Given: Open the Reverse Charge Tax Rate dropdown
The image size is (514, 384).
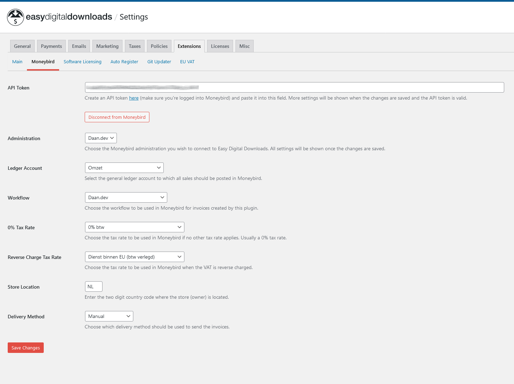Looking at the screenshot, I should pyautogui.click(x=134, y=257).
